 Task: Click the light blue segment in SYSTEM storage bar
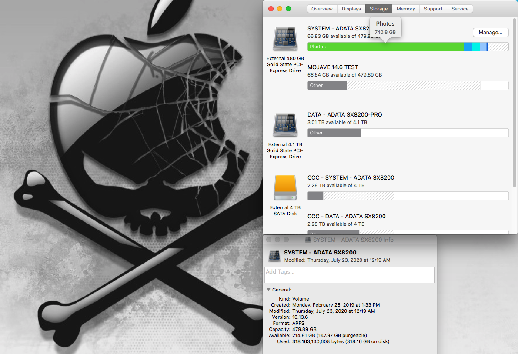[483, 47]
